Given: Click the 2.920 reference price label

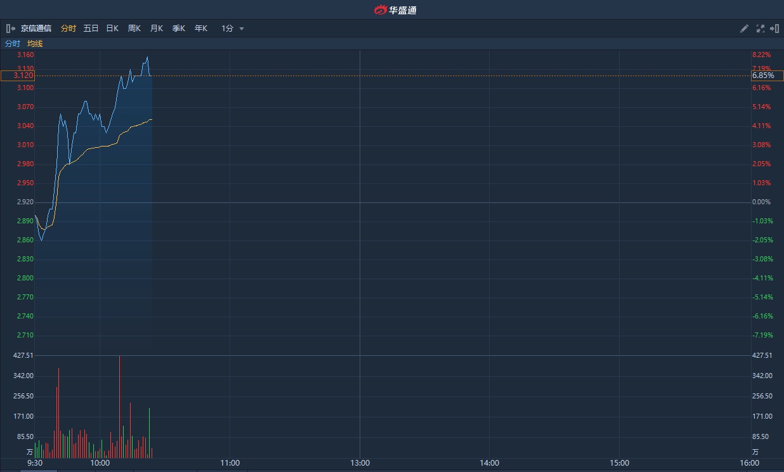Looking at the screenshot, I should coord(25,202).
